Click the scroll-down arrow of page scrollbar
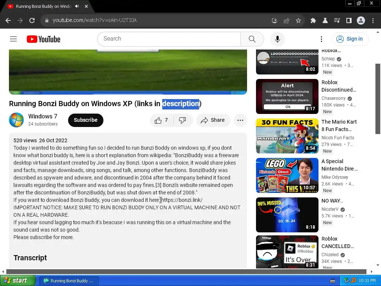Image resolution: width=381 pixels, height=286 pixels. 378,265
